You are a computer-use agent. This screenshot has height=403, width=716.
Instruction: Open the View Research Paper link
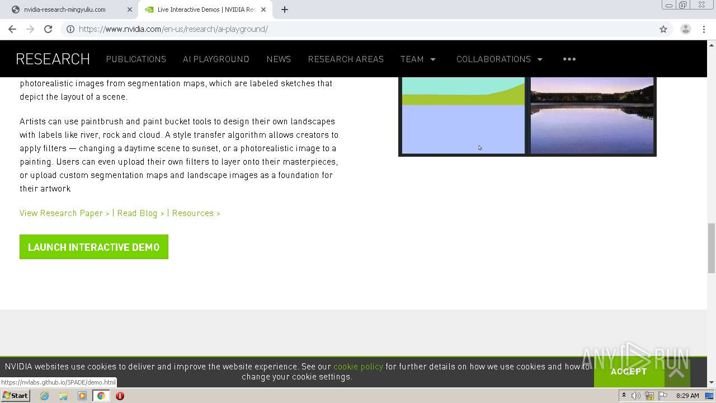pos(64,213)
